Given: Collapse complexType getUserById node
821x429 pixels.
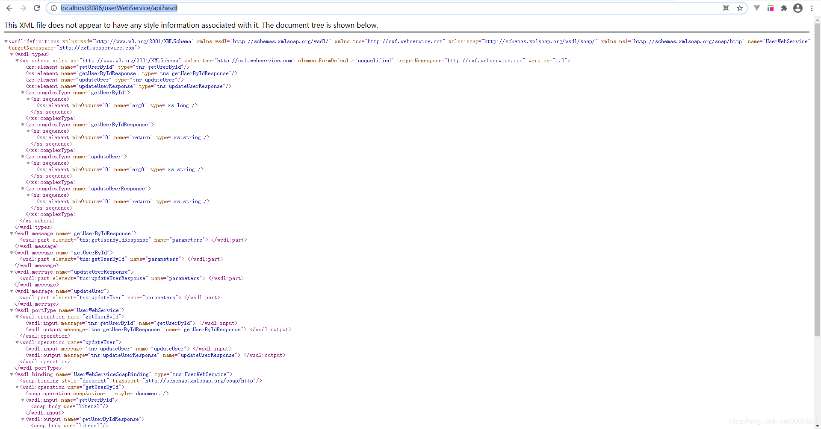Looking at the screenshot, I should click(23, 93).
